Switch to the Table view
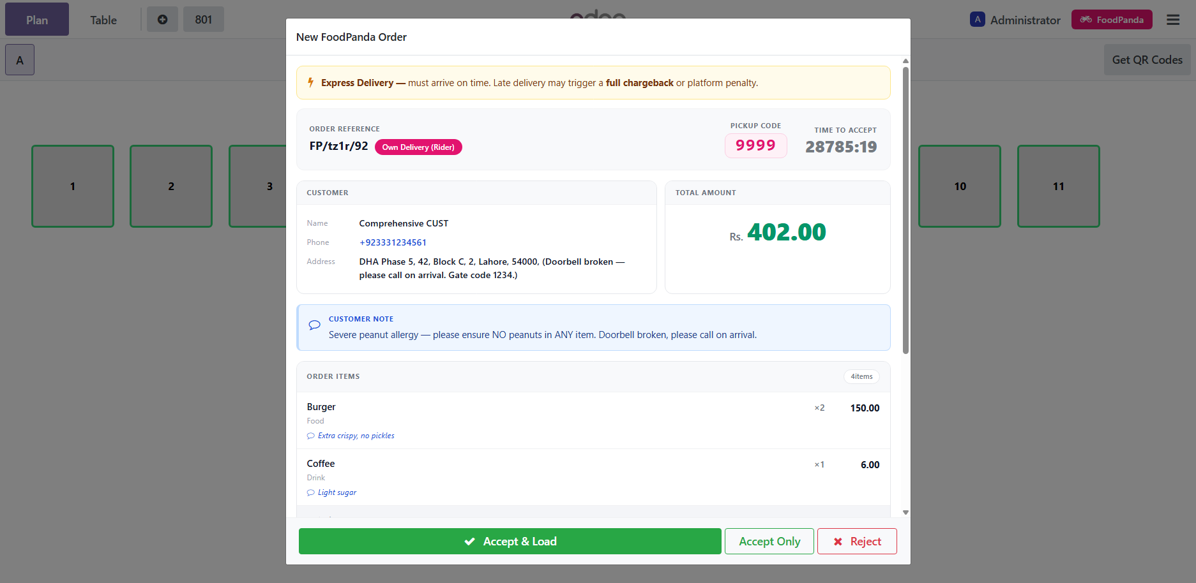Screen dimensions: 1196x583 tap(103, 20)
